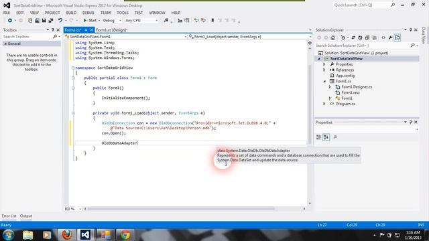429x241 pixels.
Task: Click Sync with Active Document icon
Action: pyautogui.click(x=353, y=37)
